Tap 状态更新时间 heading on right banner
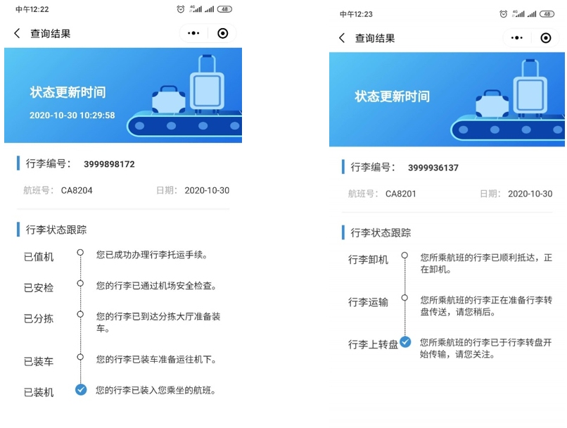 [x=392, y=96]
